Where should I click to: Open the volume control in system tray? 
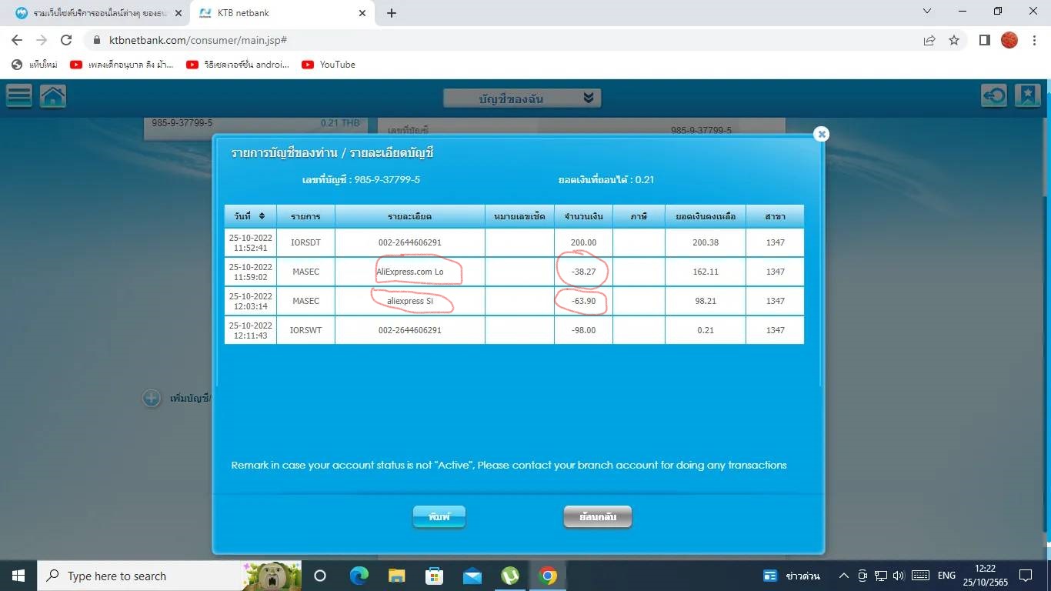point(899,576)
